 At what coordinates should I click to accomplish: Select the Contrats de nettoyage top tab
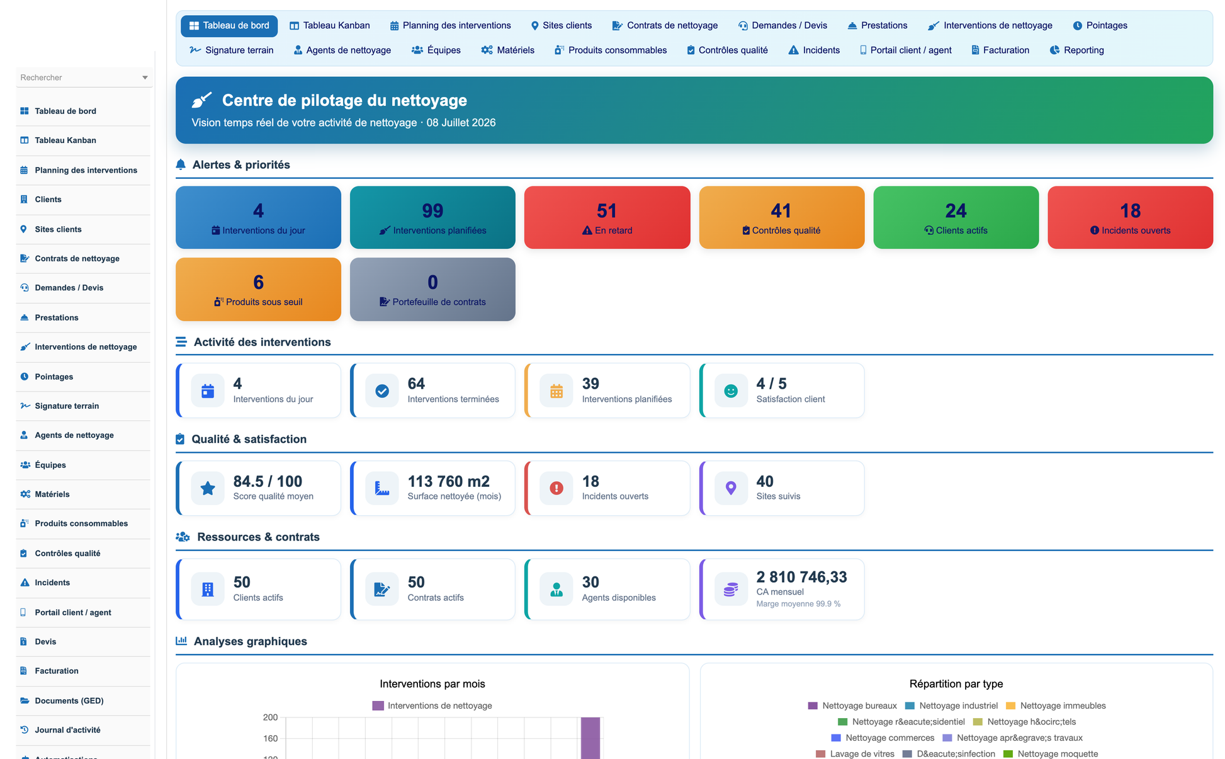tap(665, 25)
